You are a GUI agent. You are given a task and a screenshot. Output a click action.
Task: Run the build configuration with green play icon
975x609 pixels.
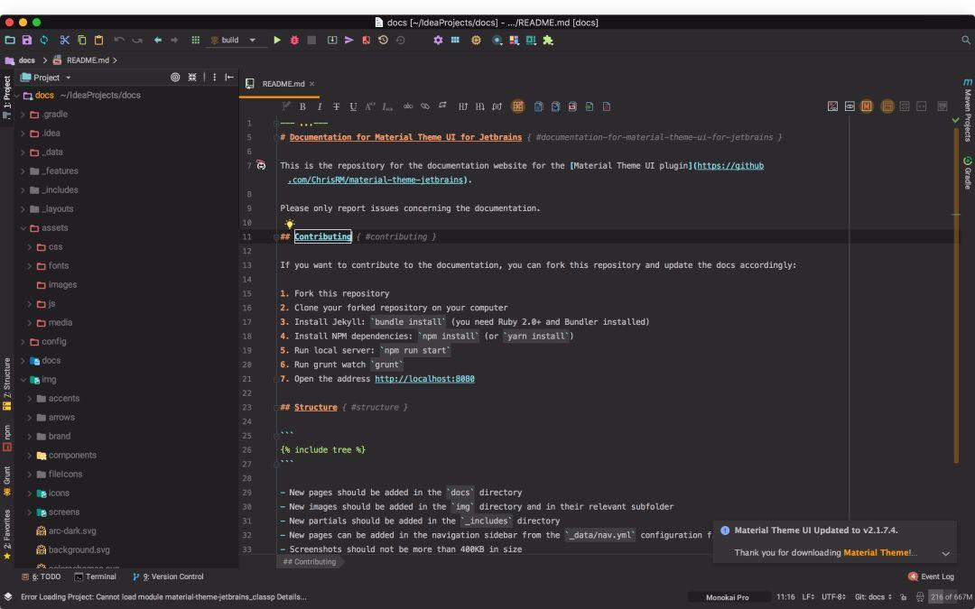(x=277, y=40)
